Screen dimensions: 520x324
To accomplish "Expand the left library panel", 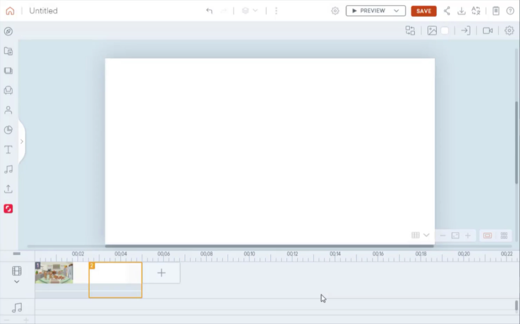I will tap(22, 142).
